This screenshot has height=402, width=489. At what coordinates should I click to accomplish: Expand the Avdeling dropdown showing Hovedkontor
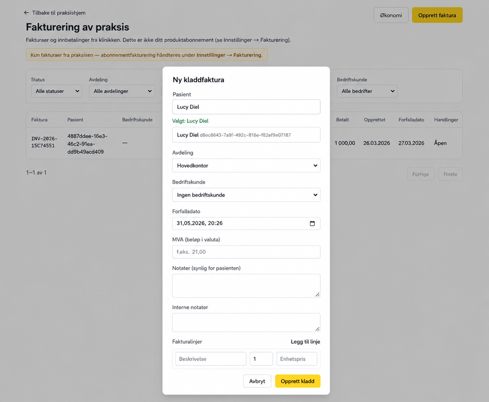click(x=246, y=165)
